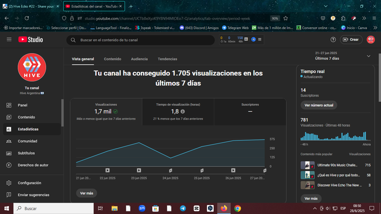The height and width of the screenshot is (214, 381).
Task: Open Telegram from the taskbar
Action: 183,209
